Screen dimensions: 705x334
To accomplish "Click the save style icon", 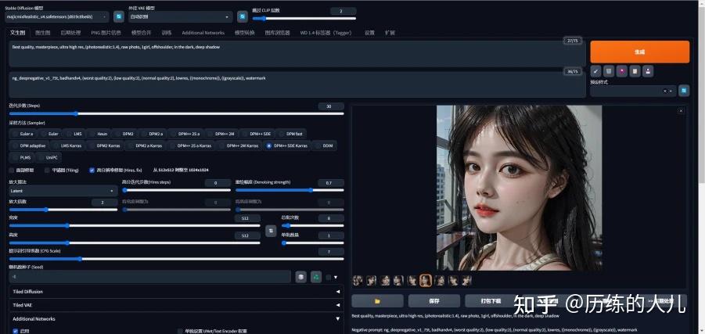I will (648, 70).
